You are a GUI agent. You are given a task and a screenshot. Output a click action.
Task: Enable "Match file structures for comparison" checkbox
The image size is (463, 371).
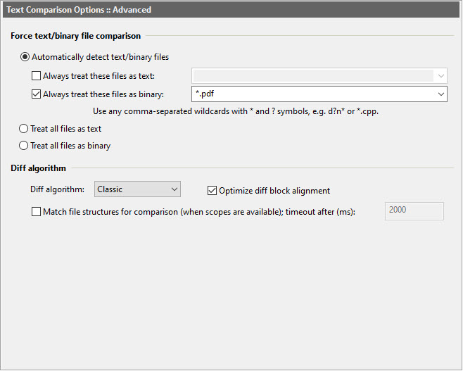click(x=37, y=211)
